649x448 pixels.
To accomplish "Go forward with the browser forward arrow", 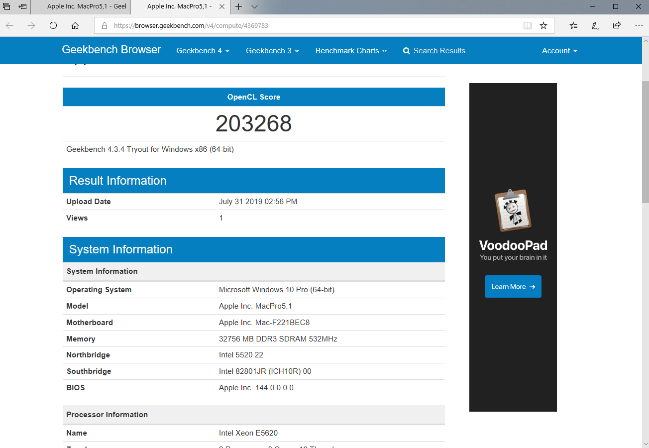I will [x=31, y=25].
